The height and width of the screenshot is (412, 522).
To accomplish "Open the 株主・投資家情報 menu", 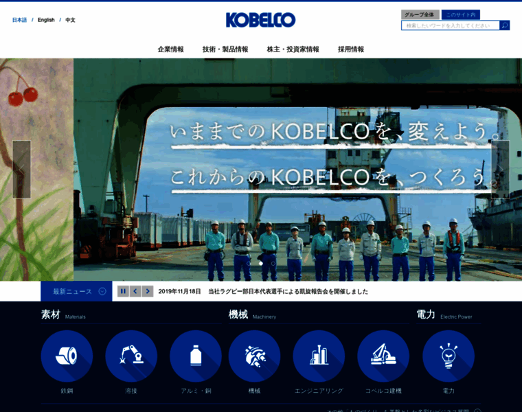I will tap(293, 49).
